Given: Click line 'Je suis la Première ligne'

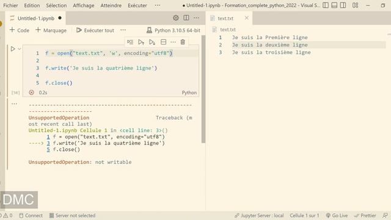Looking at the screenshot, I should click(270, 37).
